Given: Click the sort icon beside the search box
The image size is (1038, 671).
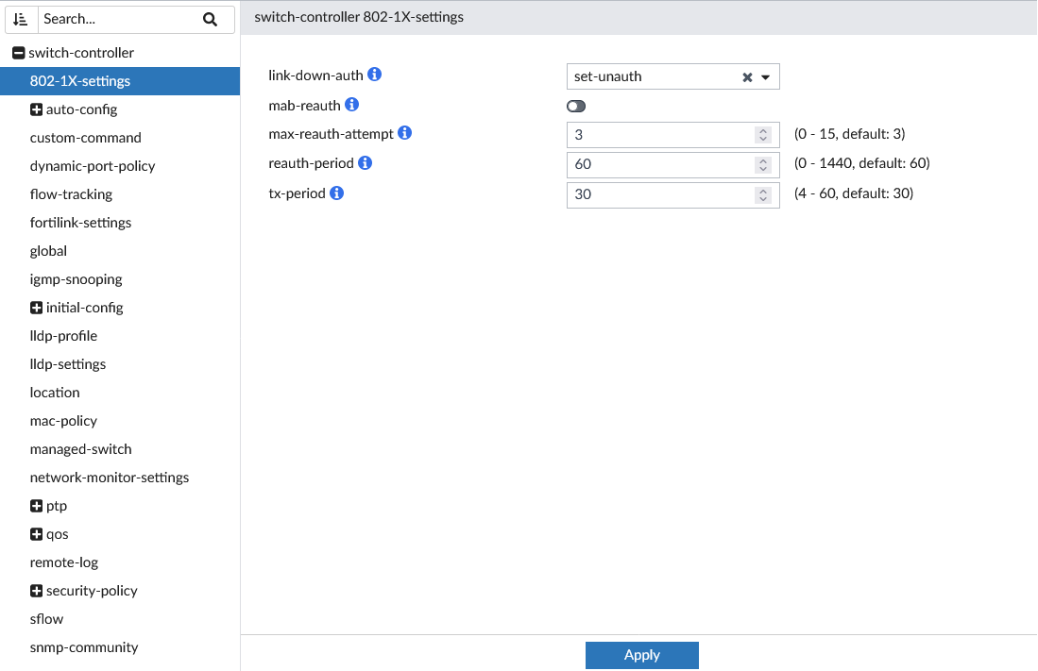Looking at the screenshot, I should pos(21,19).
